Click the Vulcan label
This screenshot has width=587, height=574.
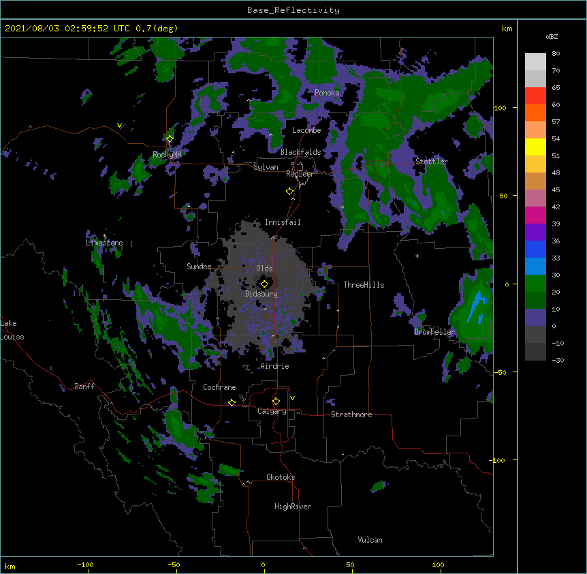pyautogui.click(x=370, y=540)
